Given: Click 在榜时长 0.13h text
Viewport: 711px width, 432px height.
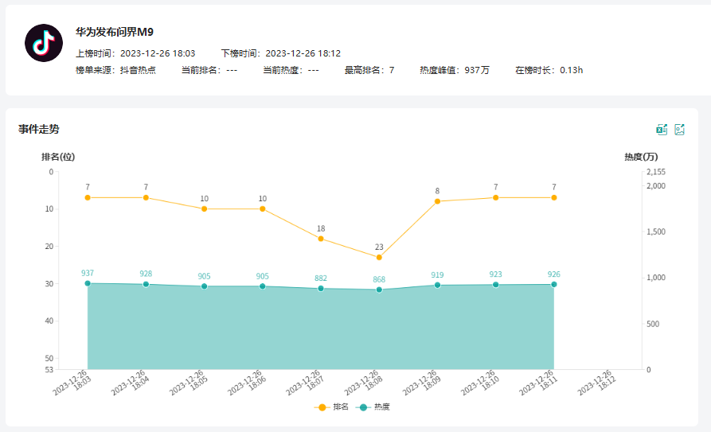Looking at the screenshot, I should [x=549, y=70].
